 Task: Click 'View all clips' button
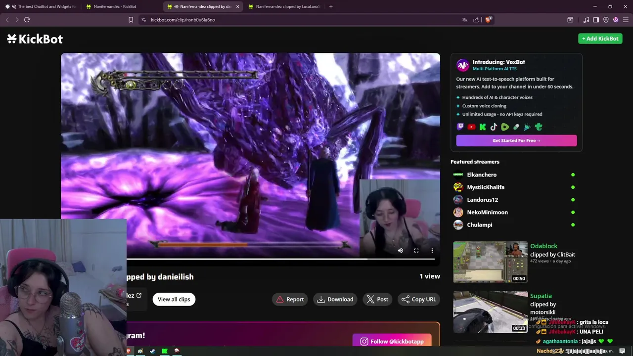point(174,299)
